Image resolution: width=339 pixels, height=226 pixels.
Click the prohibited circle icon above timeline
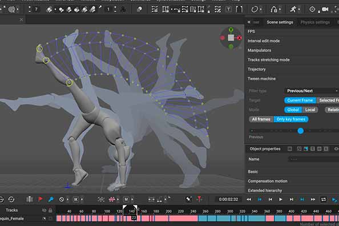click(x=62, y=199)
